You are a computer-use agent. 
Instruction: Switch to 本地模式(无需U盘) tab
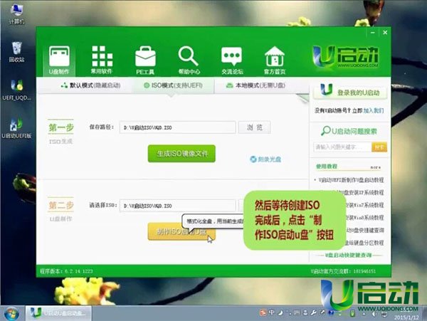point(255,85)
